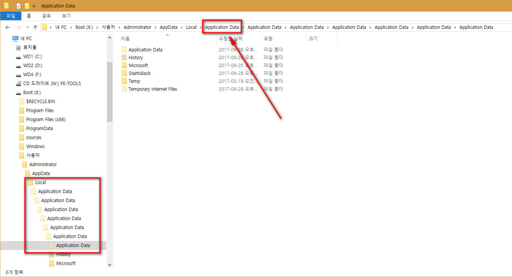Click the 2017-09-25 date of the Microsoft row
The height and width of the screenshot is (277, 512).
(x=238, y=65)
